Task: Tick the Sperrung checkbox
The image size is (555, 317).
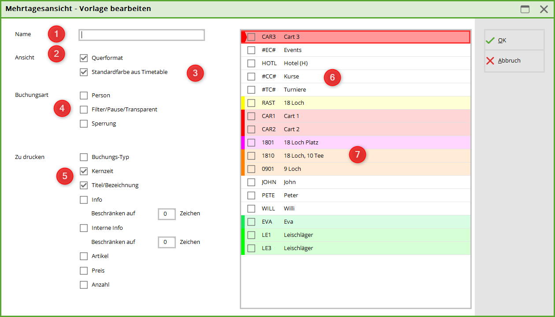Action: click(84, 124)
